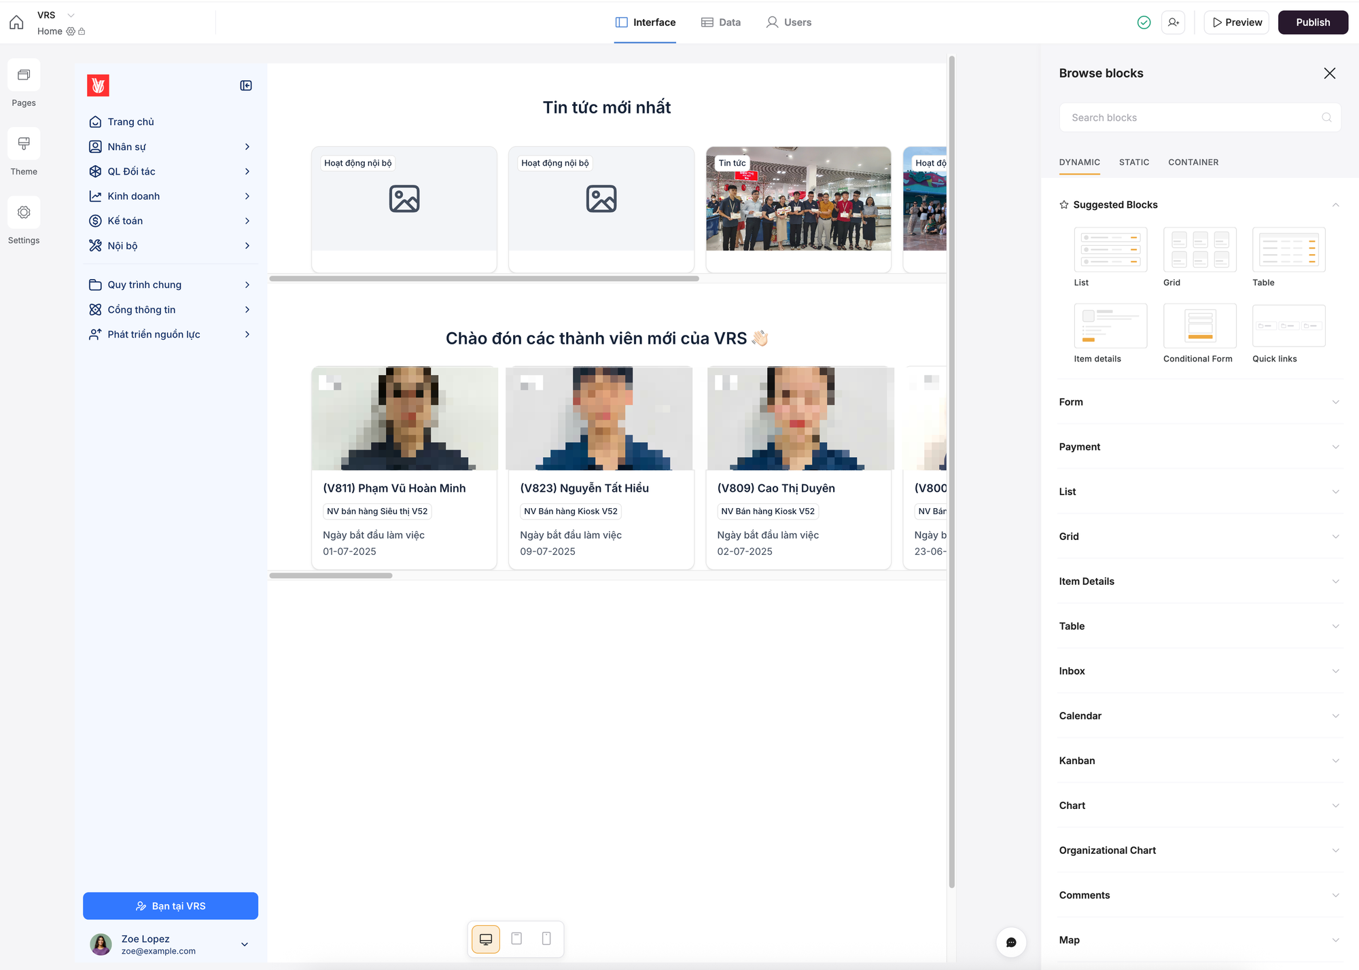Image resolution: width=1359 pixels, height=970 pixels.
Task: Open the Phạm Vũ Hoàn Minh card
Action: [x=404, y=467]
